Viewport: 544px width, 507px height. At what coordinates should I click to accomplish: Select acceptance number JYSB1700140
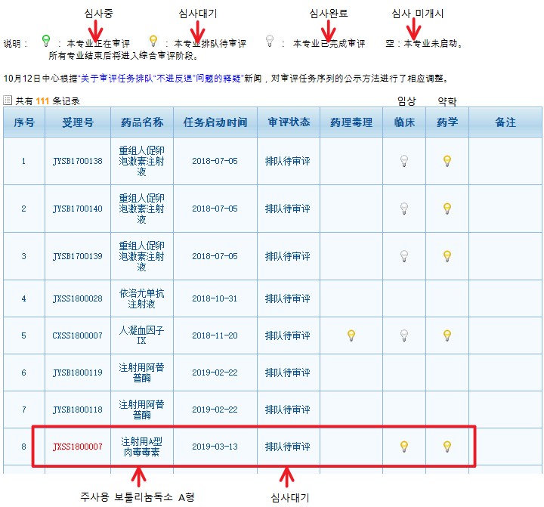(x=77, y=209)
